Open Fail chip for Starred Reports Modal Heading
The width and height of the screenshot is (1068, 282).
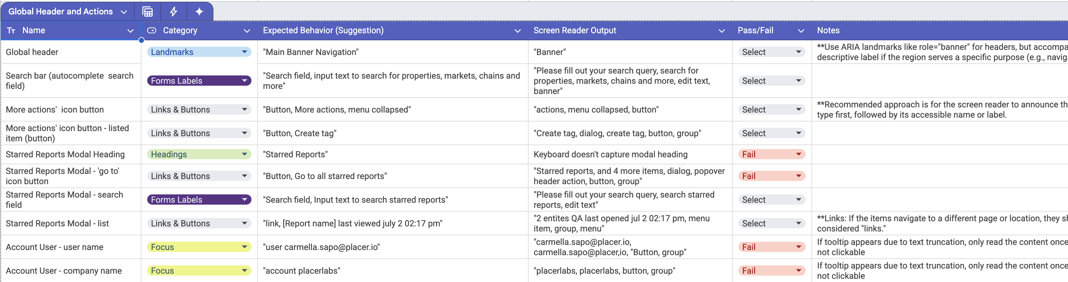(x=771, y=154)
